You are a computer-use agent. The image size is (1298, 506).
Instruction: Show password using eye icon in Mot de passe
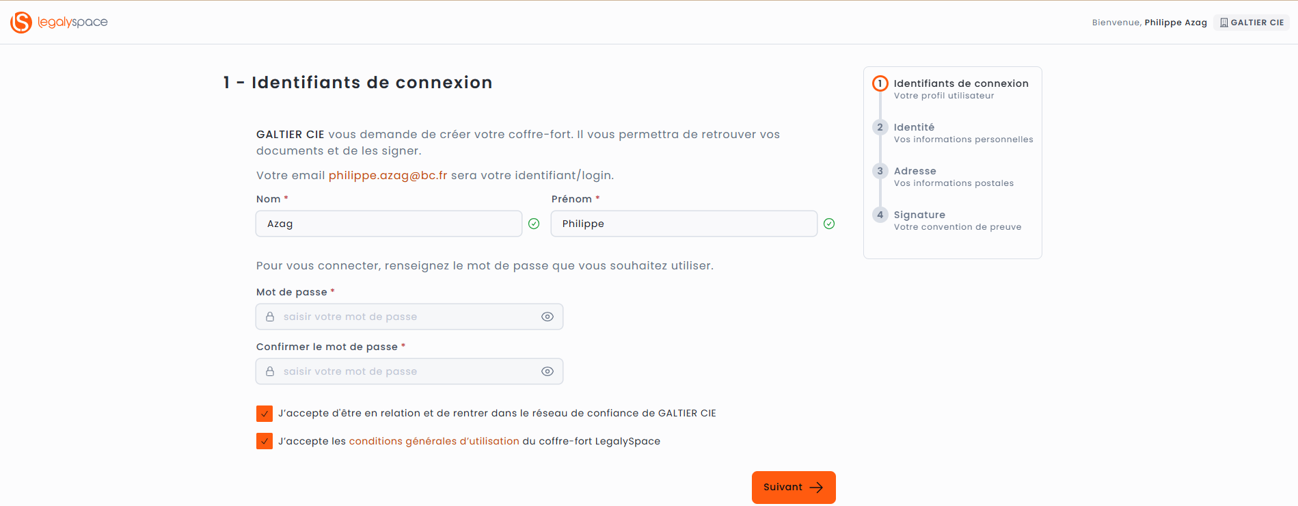pos(547,317)
